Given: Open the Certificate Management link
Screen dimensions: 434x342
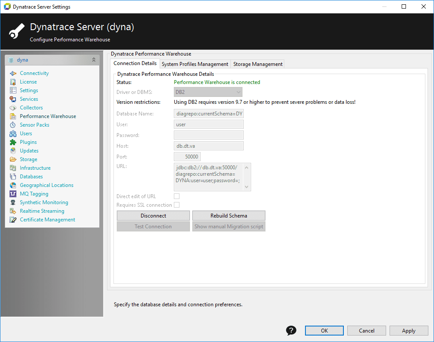Looking at the screenshot, I should coord(47,220).
